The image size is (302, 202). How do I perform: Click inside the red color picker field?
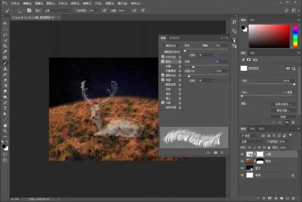point(269,35)
